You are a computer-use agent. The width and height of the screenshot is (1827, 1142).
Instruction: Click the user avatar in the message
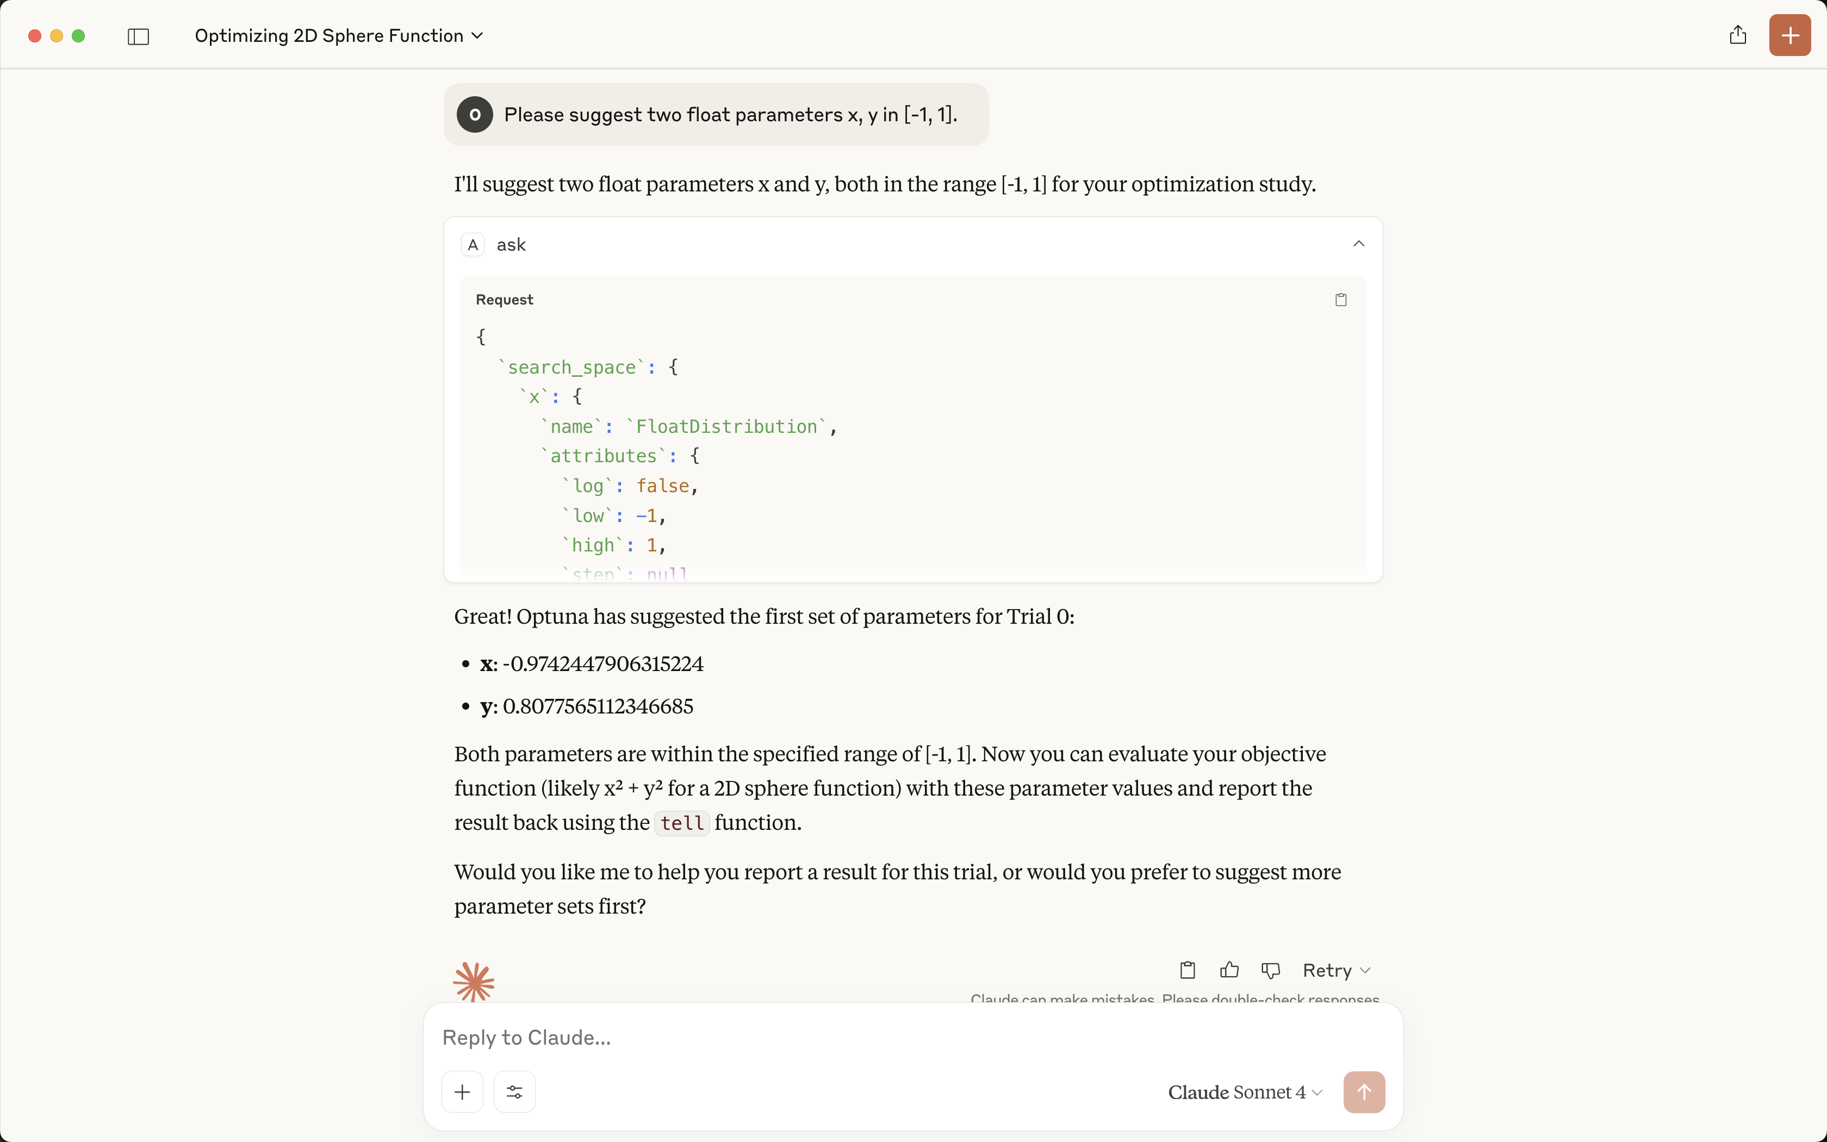(475, 115)
